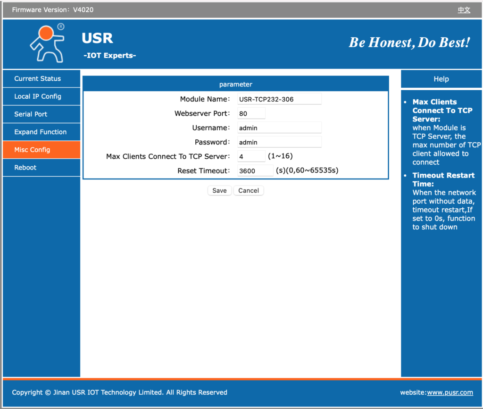Open the Reboot page
Viewport: 483px width, 409px height.
(25, 168)
